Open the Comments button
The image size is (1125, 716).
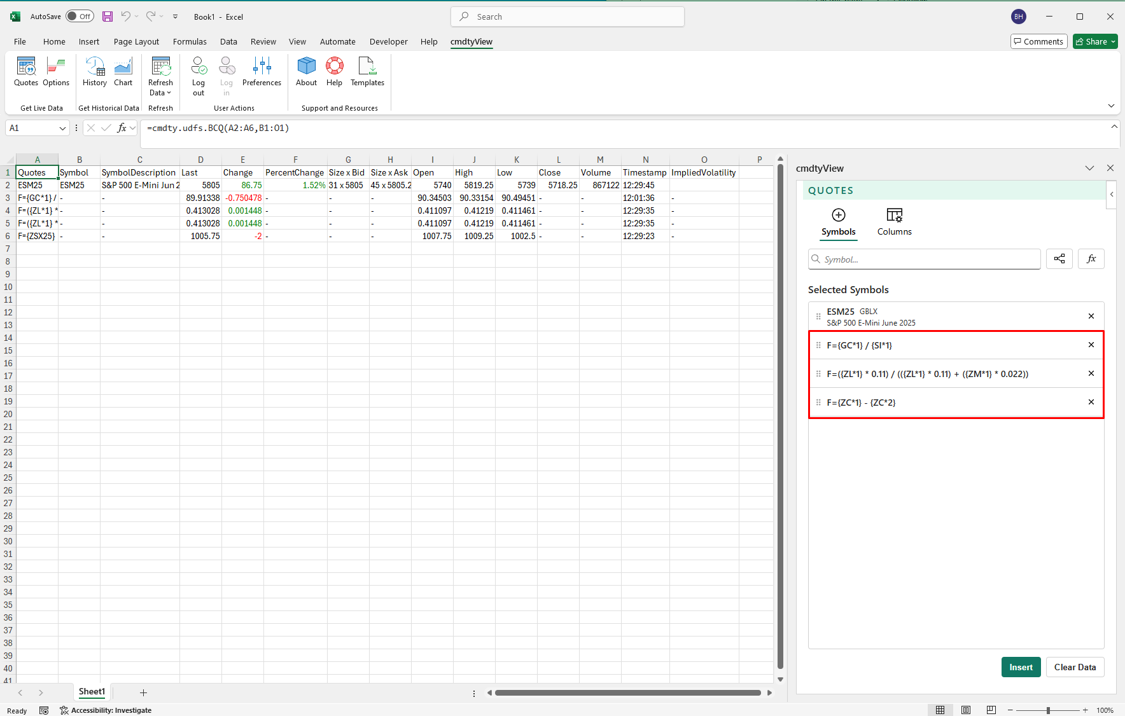coord(1038,41)
